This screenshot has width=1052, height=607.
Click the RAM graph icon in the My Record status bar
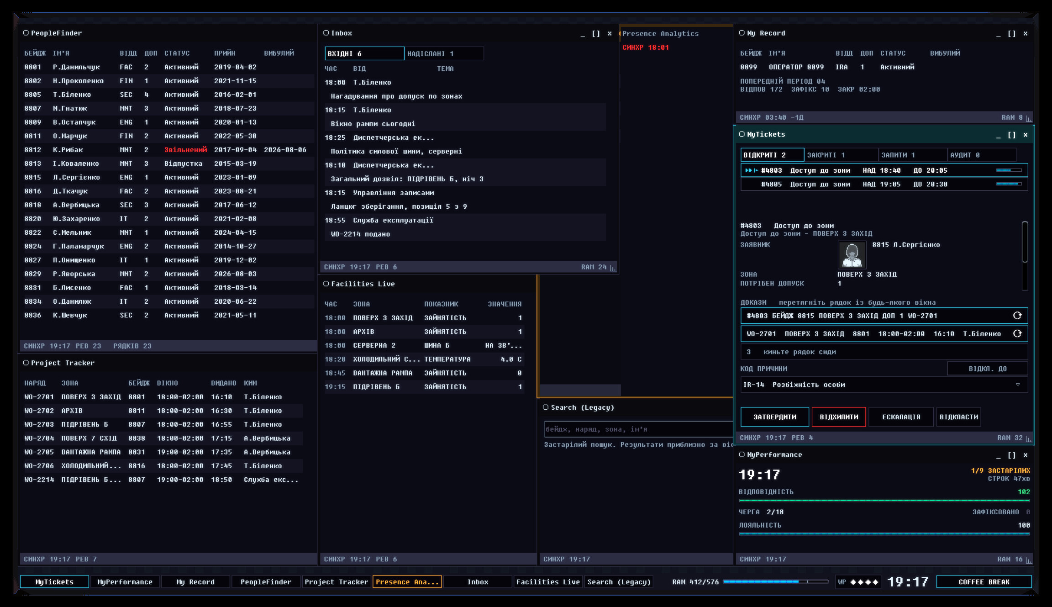pos(1029,118)
